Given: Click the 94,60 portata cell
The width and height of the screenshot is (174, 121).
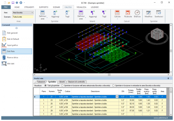Looking at the screenshot, I should 131,97.
